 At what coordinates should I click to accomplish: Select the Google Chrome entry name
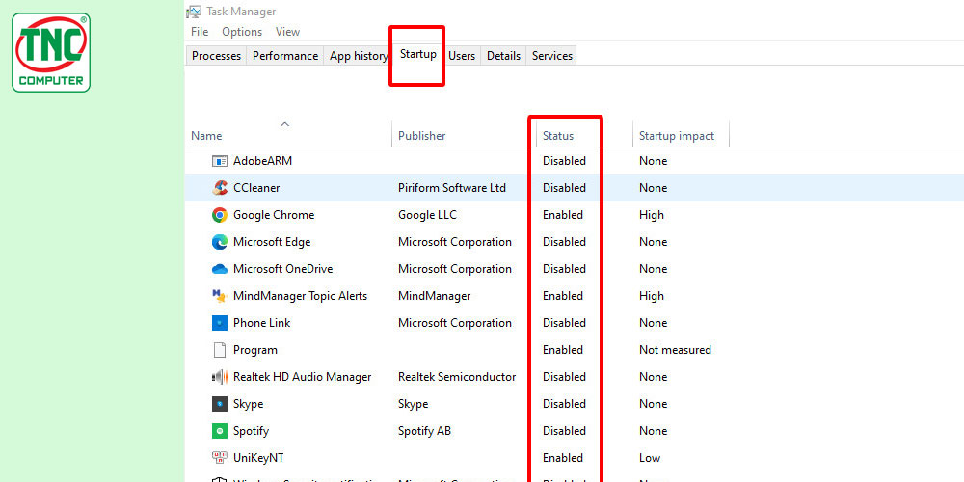click(x=274, y=215)
